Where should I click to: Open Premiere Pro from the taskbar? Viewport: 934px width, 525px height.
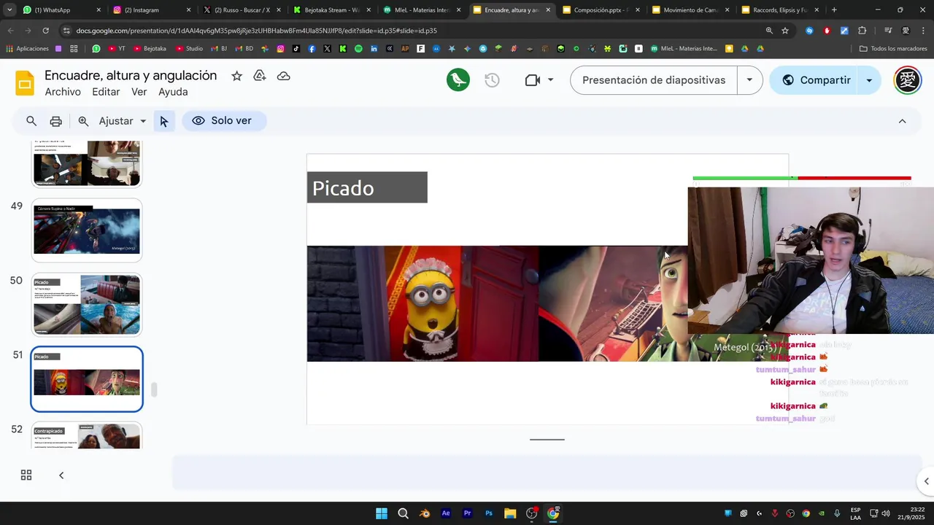point(468,513)
